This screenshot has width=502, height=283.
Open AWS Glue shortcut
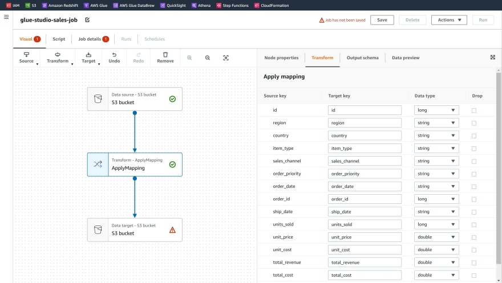95,5
